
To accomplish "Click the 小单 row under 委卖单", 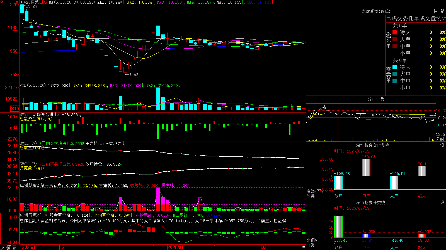I will [419, 87].
